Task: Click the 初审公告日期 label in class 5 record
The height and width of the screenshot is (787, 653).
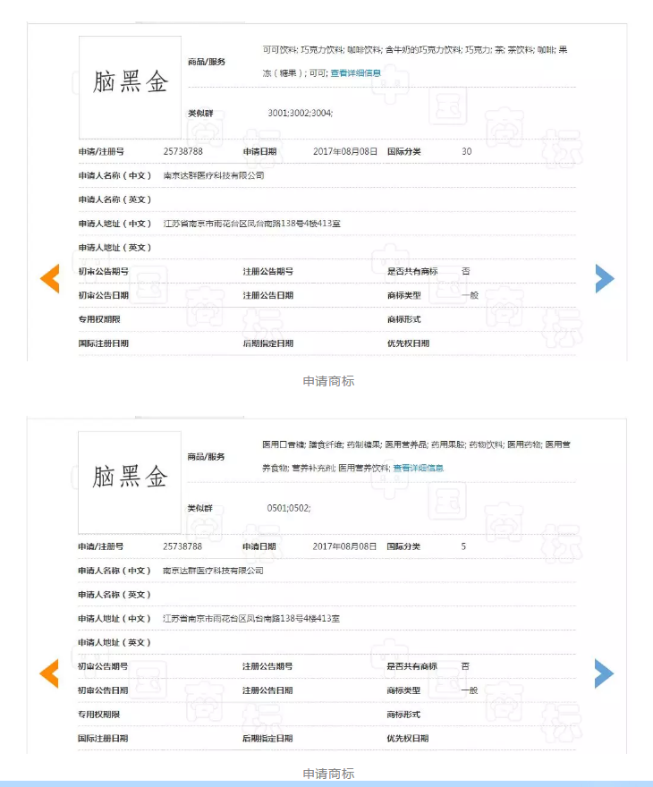Action: 103,690
